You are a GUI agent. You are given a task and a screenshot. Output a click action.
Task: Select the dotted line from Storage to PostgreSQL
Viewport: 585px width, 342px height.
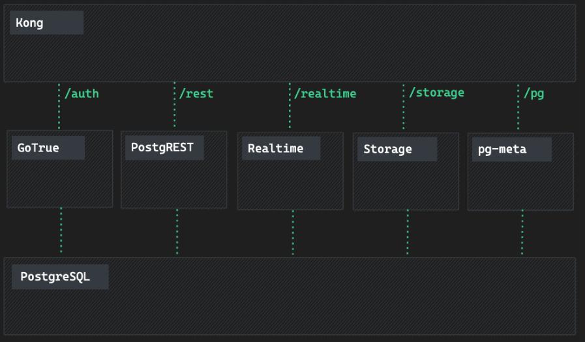pyautogui.click(x=408, y=232)
